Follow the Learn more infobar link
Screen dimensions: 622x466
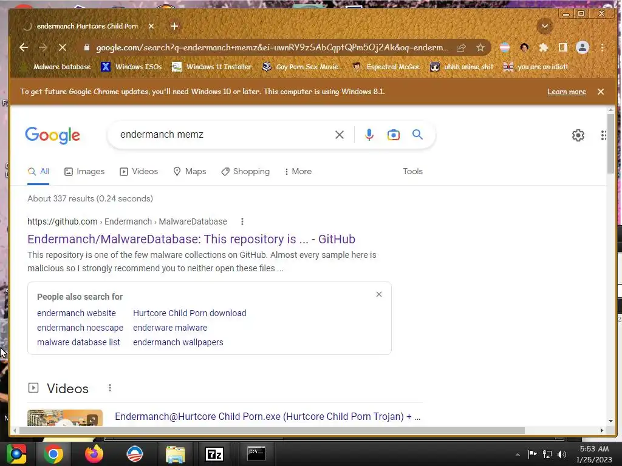pyautogui.click(x=567, y=92)
